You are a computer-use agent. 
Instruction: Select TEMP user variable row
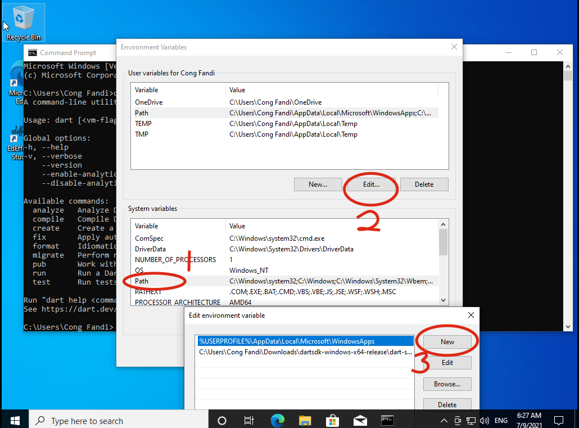[x=286, y=124]
